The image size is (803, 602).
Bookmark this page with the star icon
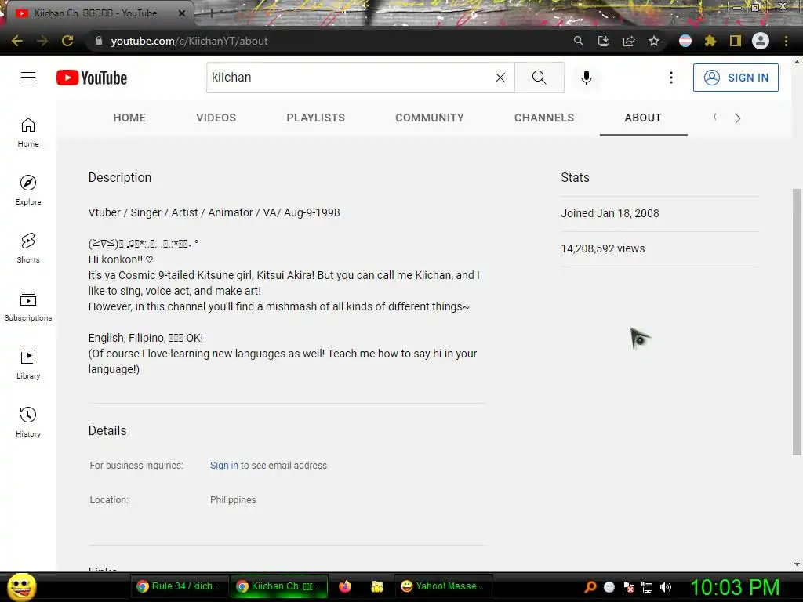pos(654,41)
